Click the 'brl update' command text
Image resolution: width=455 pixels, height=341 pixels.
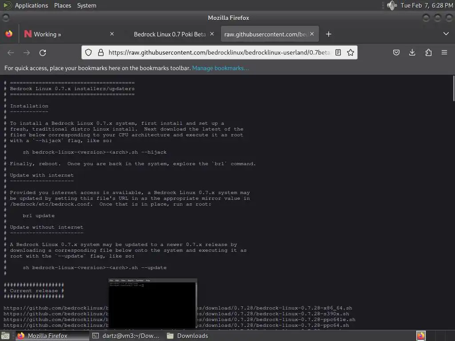coord(39,216)
